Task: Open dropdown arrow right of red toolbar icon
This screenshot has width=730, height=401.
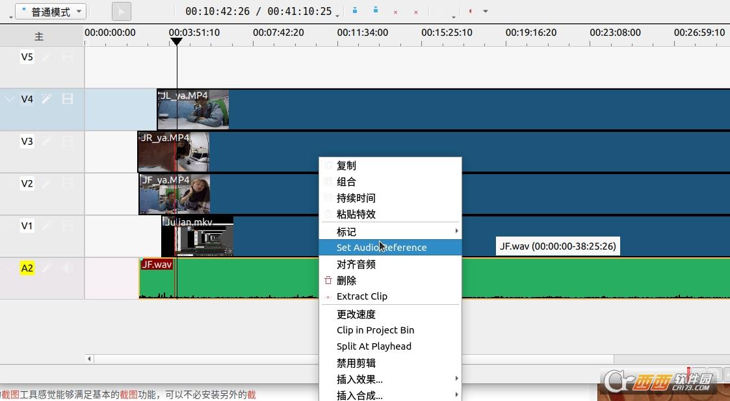Action: point(485,11)
